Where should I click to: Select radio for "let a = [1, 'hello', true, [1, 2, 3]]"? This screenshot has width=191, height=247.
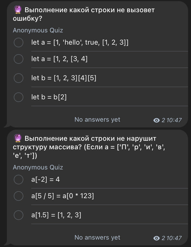[x=18, y=42]
